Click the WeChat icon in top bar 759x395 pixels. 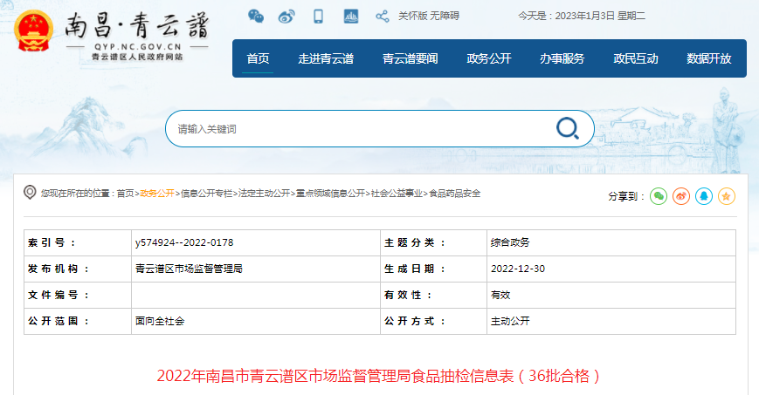pos(255,16)
